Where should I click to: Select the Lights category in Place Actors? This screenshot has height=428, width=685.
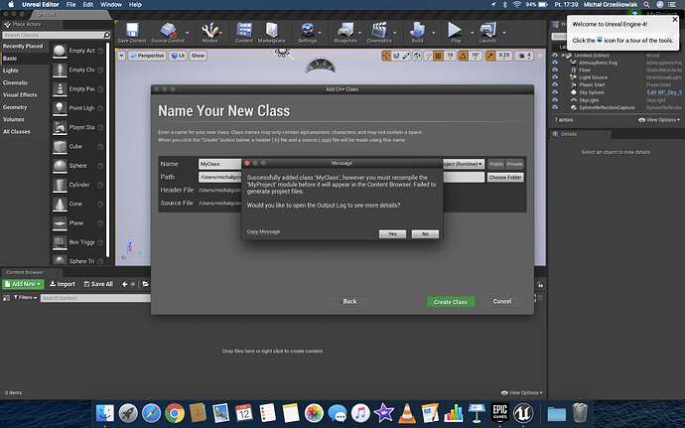(x=11, y=71)
